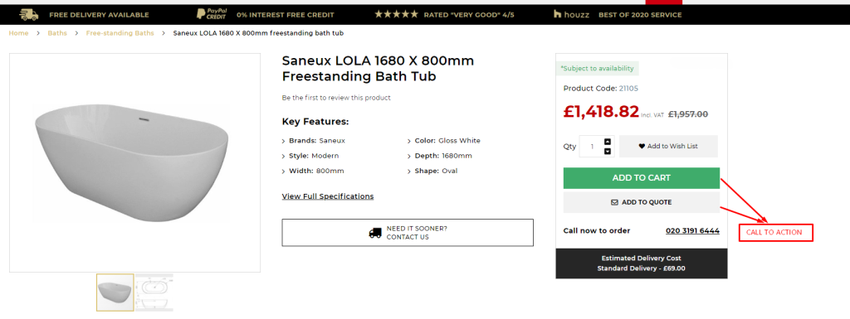Click the heart icon for wish list
The width and height of the screenshot is (850, 319).
point(642,146)
